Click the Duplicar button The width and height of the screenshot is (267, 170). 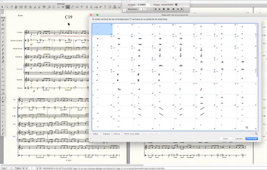(x=107, y=134)
